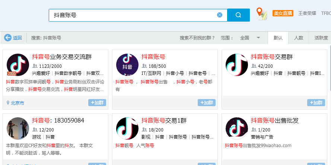Viewport: 331px width, 165px height.
Task: Open avatar of 抖音账号交易1群
Action: 127,128
